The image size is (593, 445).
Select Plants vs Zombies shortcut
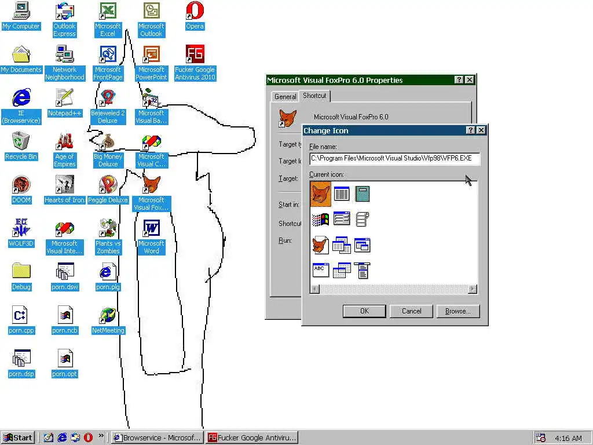tap(108, 237)
